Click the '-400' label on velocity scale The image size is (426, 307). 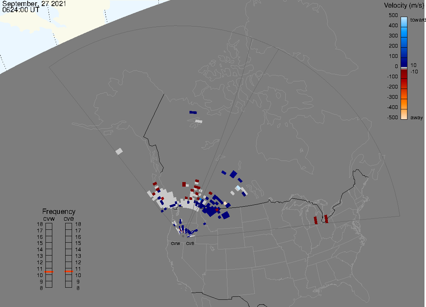click(392, 107)
